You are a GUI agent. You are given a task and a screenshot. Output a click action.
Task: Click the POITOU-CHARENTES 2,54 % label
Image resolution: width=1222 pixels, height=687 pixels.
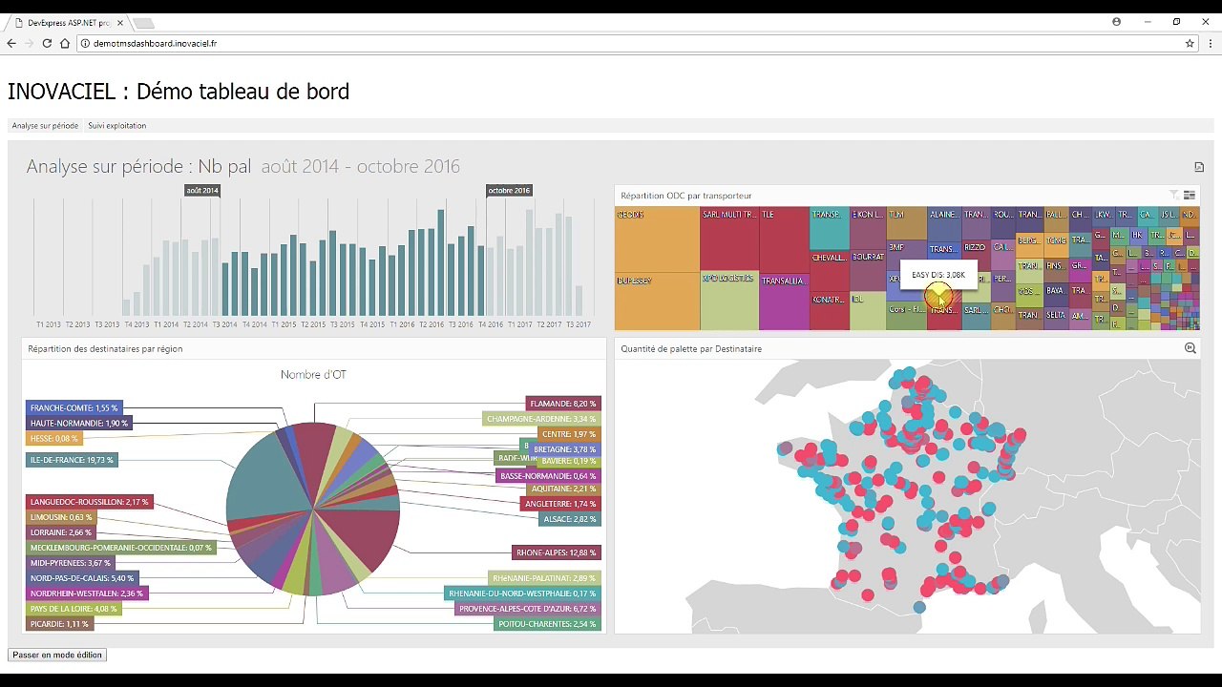pyautogui.click(x=548, y=624)
